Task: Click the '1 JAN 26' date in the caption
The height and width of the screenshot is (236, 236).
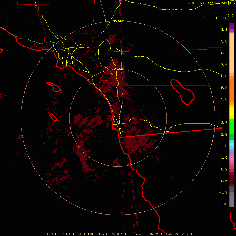Action: [x=170, y=234]
